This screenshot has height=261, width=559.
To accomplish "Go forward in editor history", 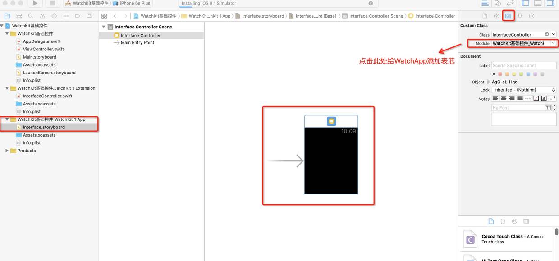I will pyautogui.click(x=125, y=16).
